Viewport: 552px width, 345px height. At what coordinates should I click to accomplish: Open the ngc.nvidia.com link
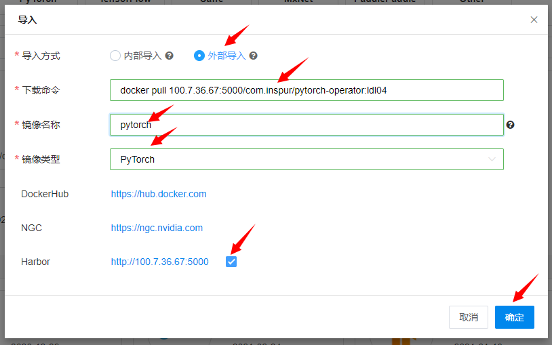tap(157, 228)
